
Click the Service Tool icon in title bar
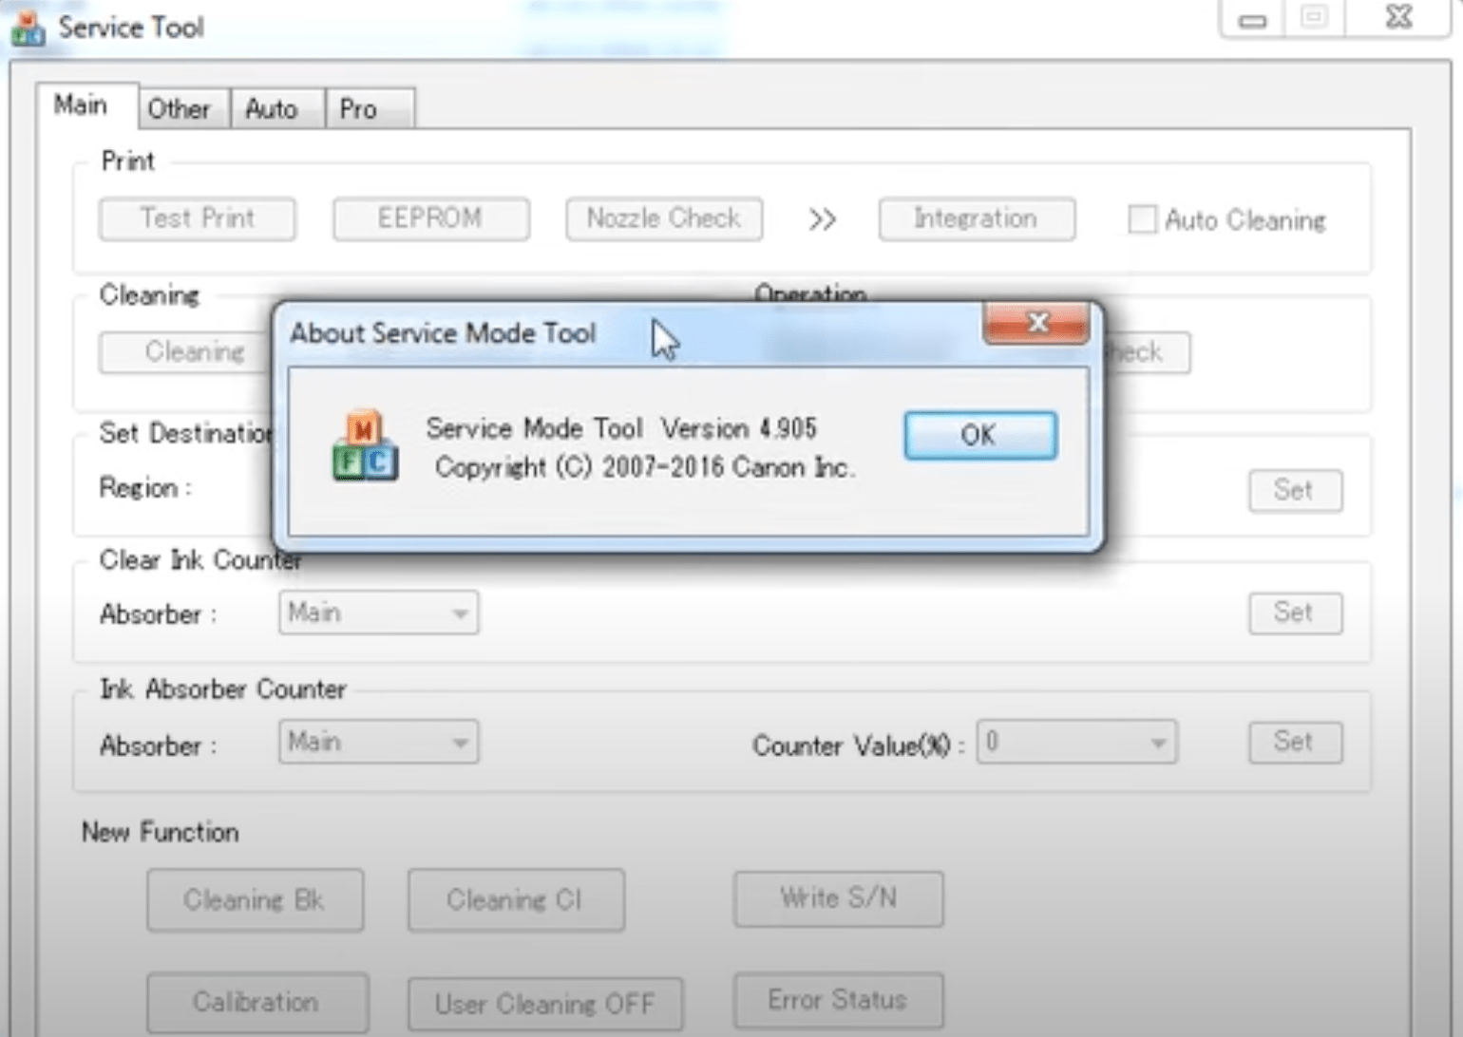click(x=26, y=26)
